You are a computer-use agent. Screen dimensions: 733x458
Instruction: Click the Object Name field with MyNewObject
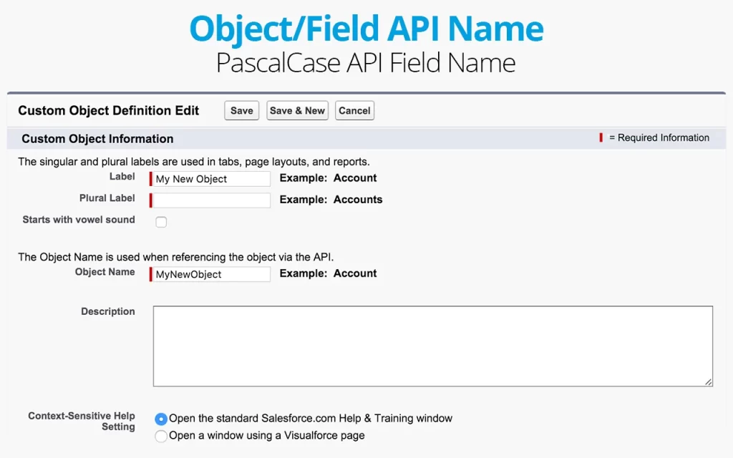pyautogui.click(x=212, y=274)
